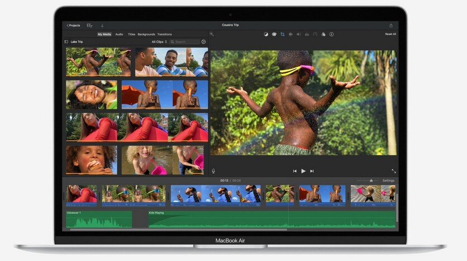Open the Stabilization camera tool

click(x=290, y=35)
